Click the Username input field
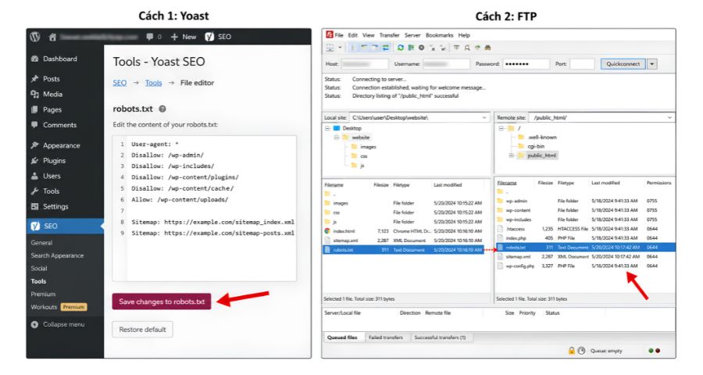This screenshot has width=703, height=375. (446, 64)
